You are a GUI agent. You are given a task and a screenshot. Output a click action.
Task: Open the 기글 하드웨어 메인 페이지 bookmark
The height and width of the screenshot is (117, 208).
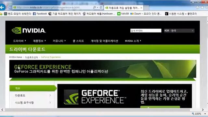pos(65,14)
